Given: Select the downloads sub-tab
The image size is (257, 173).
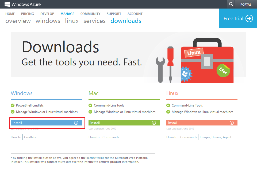Looking at the screenshot, I should point(126,21).
